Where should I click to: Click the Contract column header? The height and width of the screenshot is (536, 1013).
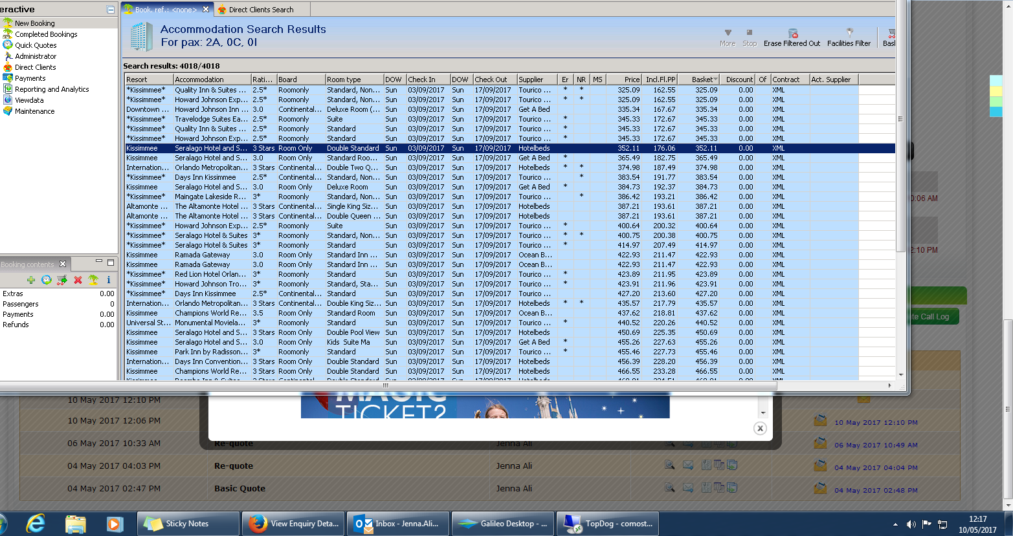[x=790, y=80]
